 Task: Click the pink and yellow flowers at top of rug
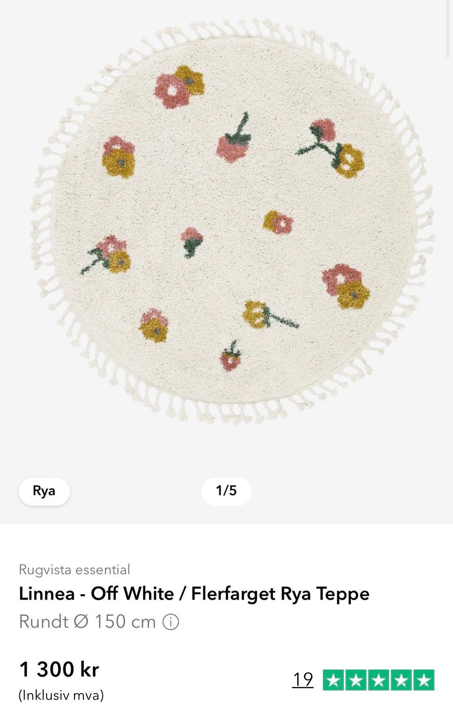pos(179,87)
